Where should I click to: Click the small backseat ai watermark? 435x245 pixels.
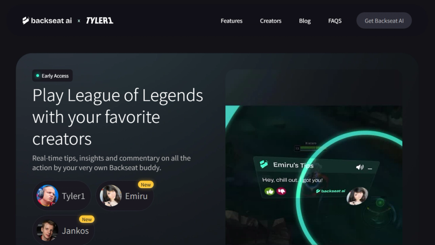click(x=331, y=191)
